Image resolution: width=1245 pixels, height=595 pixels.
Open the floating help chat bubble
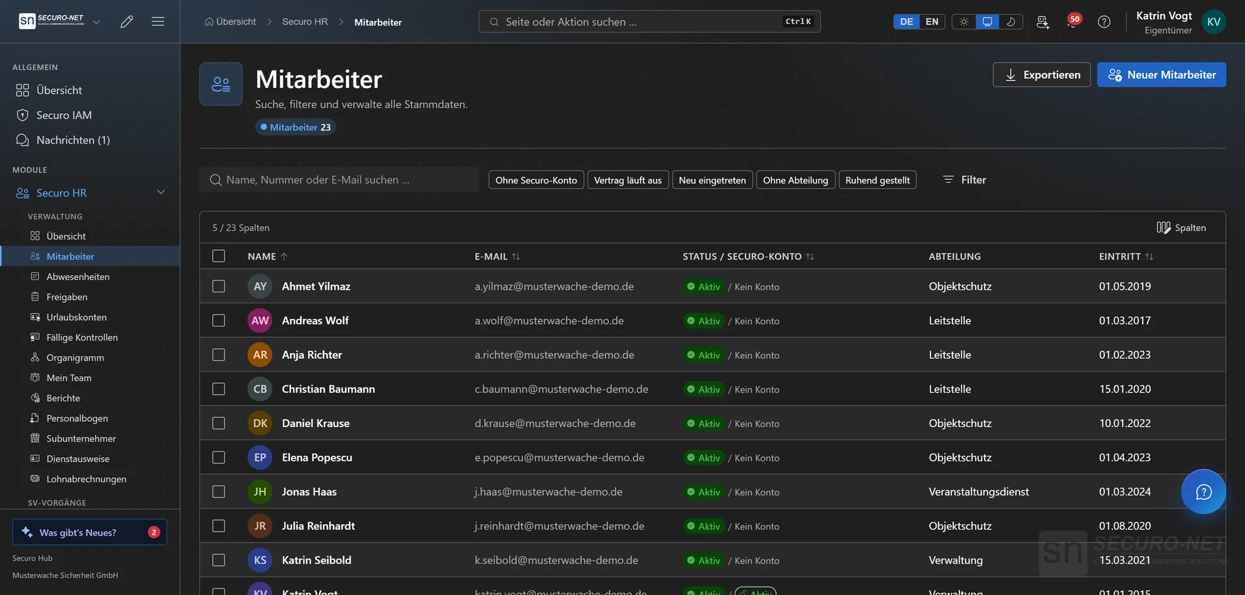(x=1203, y=491)
